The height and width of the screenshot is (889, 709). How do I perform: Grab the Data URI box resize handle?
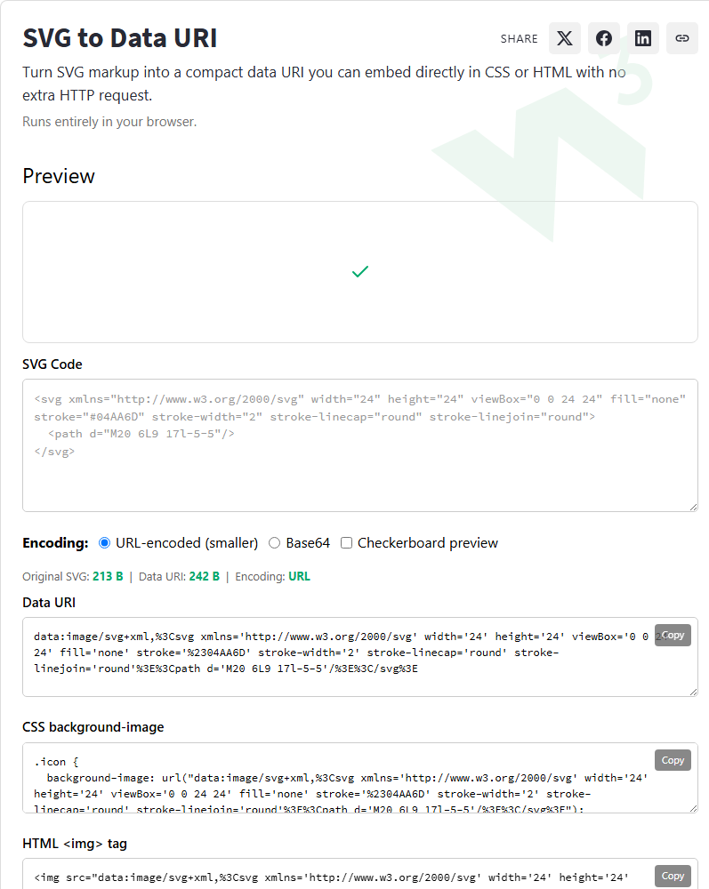click(x=693, y=692)
